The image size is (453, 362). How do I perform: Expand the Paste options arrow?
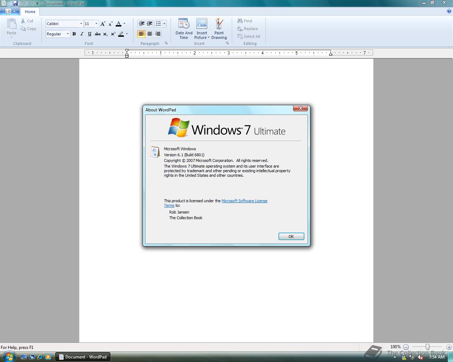coord(11,37)
